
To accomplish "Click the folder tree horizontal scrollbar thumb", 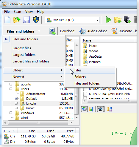I will [38, 122].
